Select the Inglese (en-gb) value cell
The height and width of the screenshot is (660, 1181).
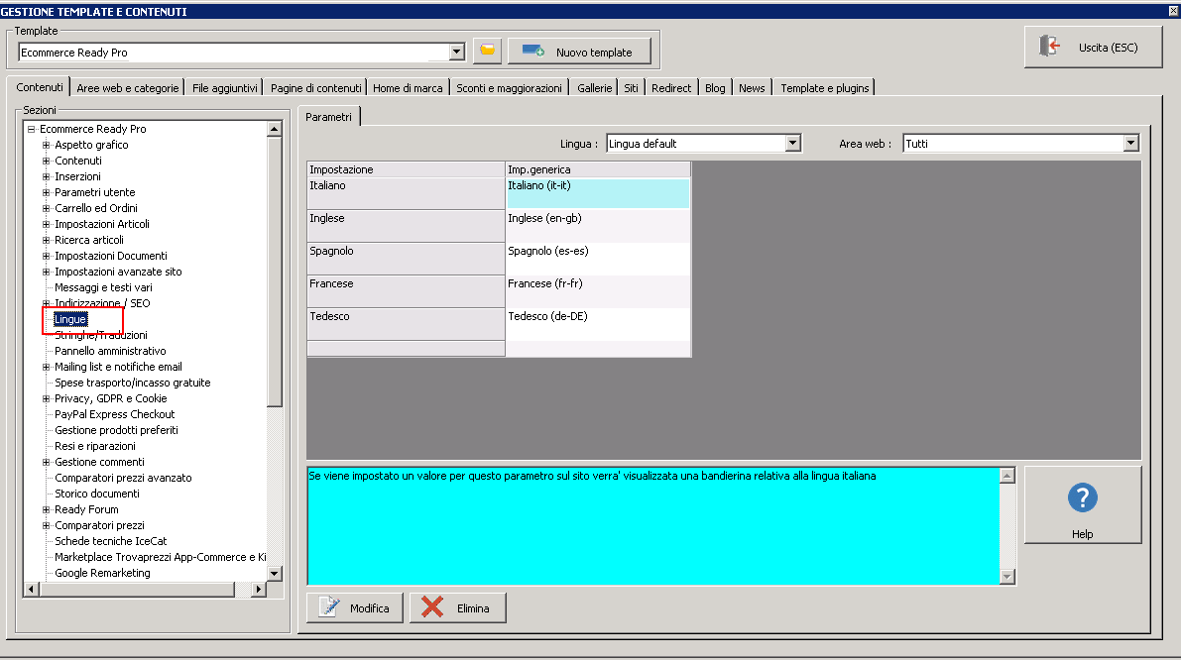click(598, 226)
